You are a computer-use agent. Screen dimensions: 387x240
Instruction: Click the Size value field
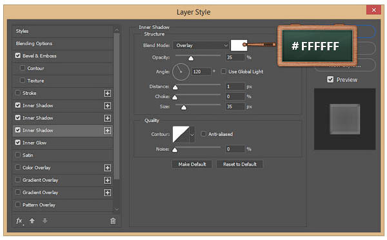pos(235,106)
